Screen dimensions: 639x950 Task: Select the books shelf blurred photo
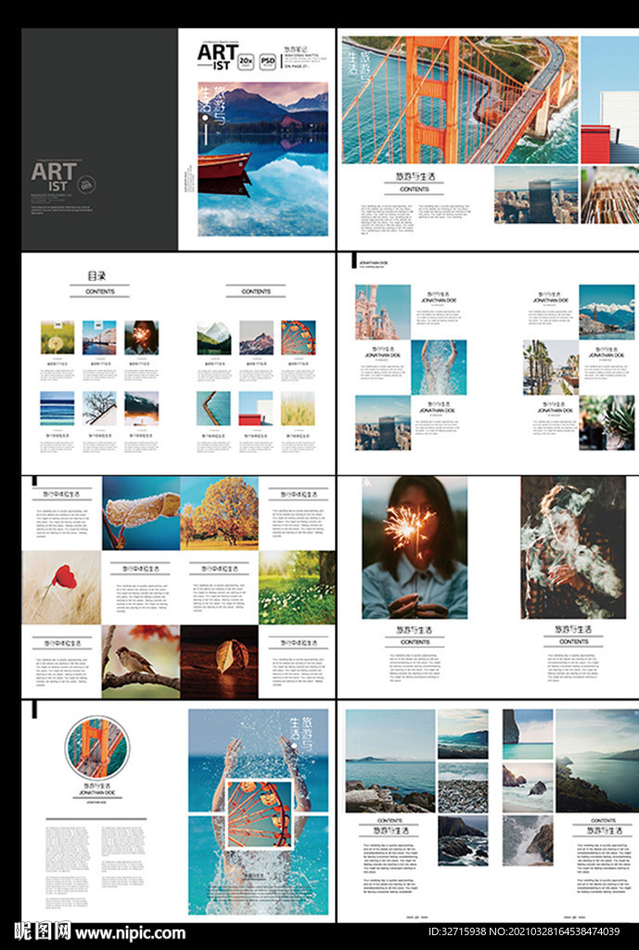click(609, 195)
